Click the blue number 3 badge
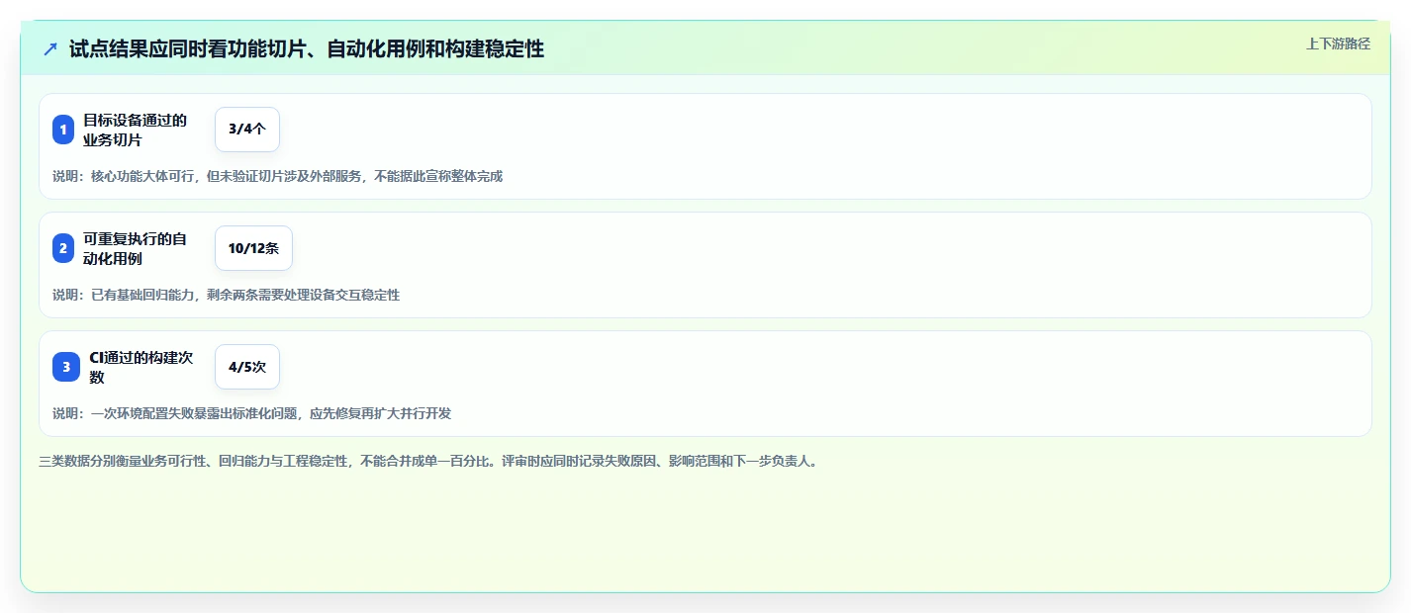 [66, 367]
